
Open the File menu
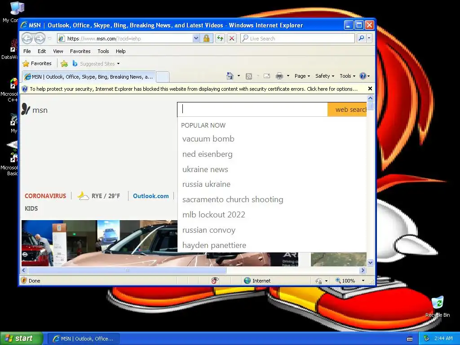pos(27,51)
